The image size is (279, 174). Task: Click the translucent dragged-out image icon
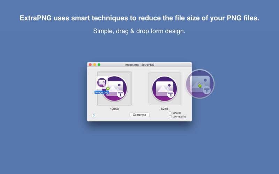[x=200, y=84]
